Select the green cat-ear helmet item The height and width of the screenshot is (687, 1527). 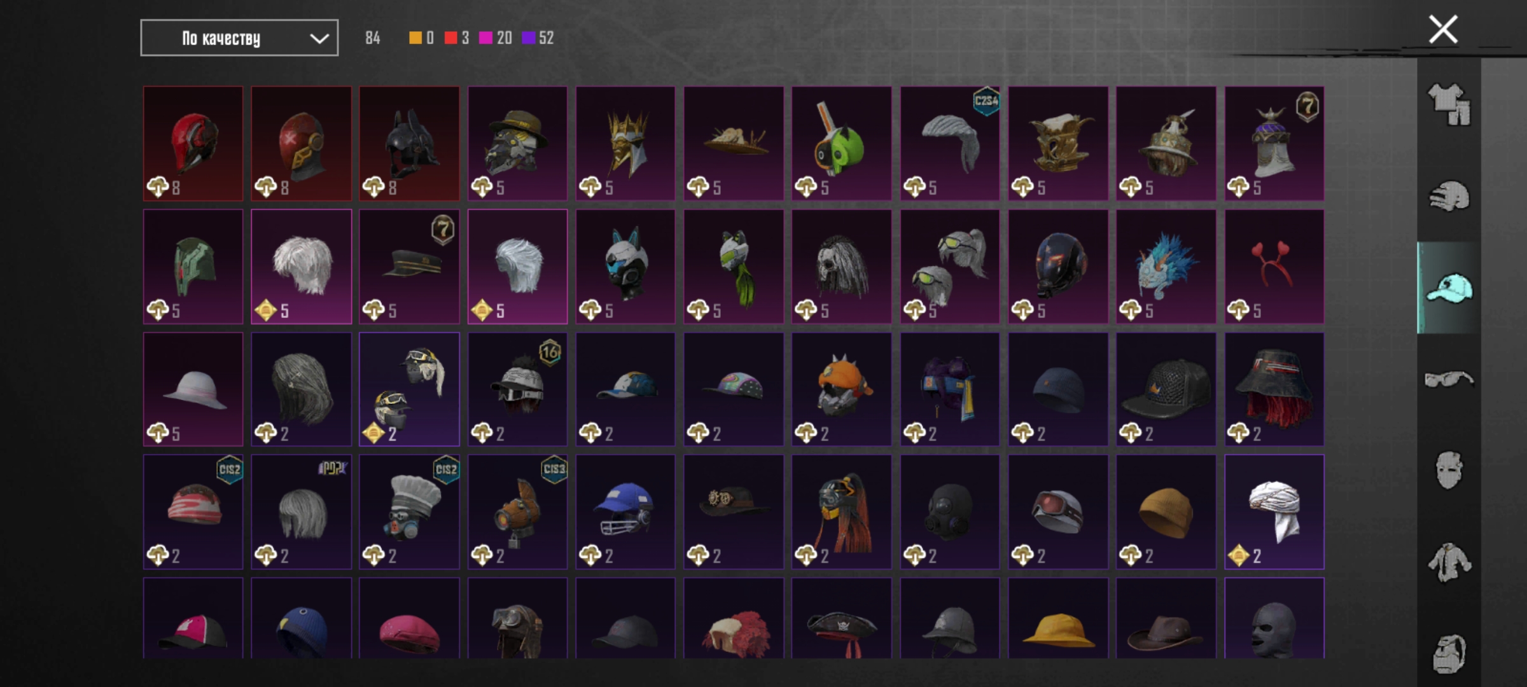point(842,144)
